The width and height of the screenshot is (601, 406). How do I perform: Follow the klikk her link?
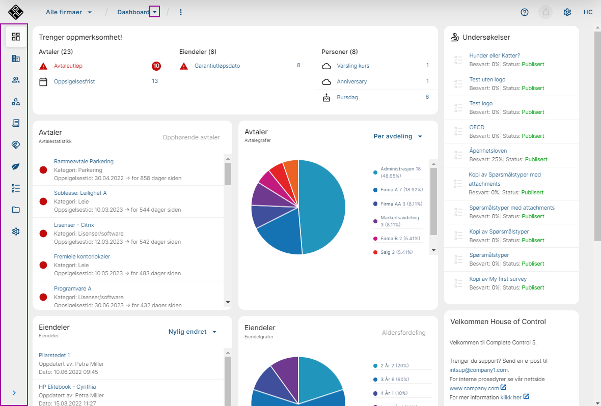515,397
